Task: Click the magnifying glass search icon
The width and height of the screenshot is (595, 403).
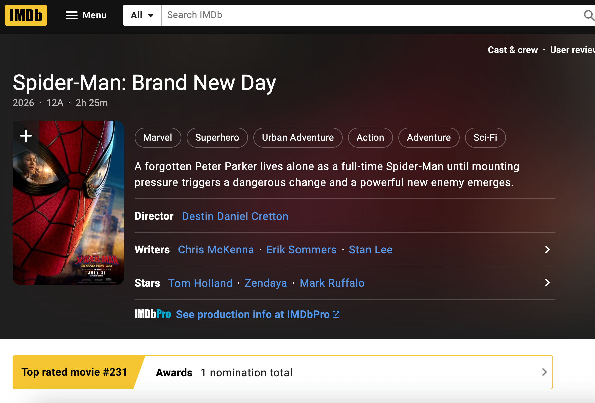Action: [x=589, y=15]
